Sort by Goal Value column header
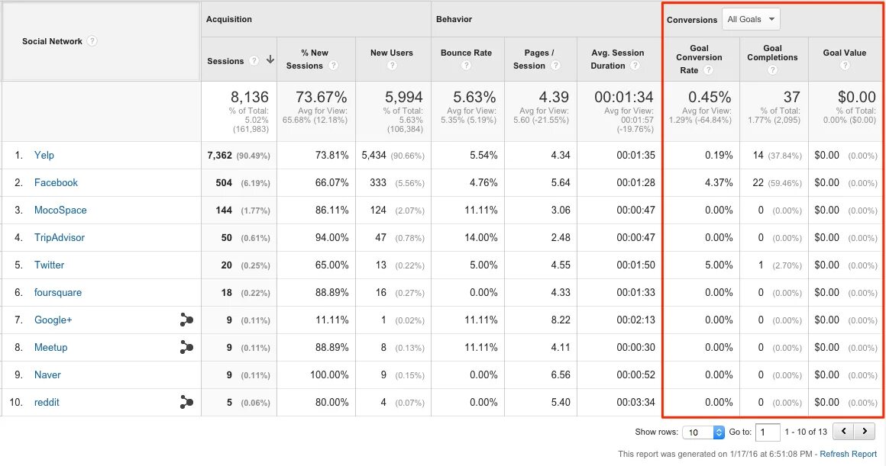Screen dimensions: 886x466 coord(844,53)
